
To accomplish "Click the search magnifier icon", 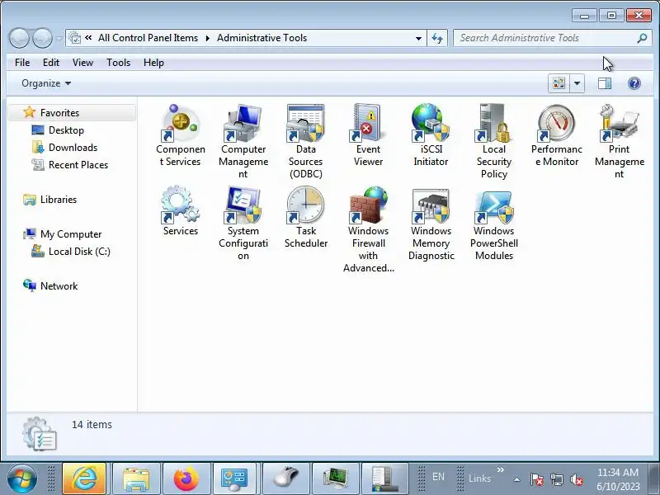I will pyautogui.click(x=642, y=38).
